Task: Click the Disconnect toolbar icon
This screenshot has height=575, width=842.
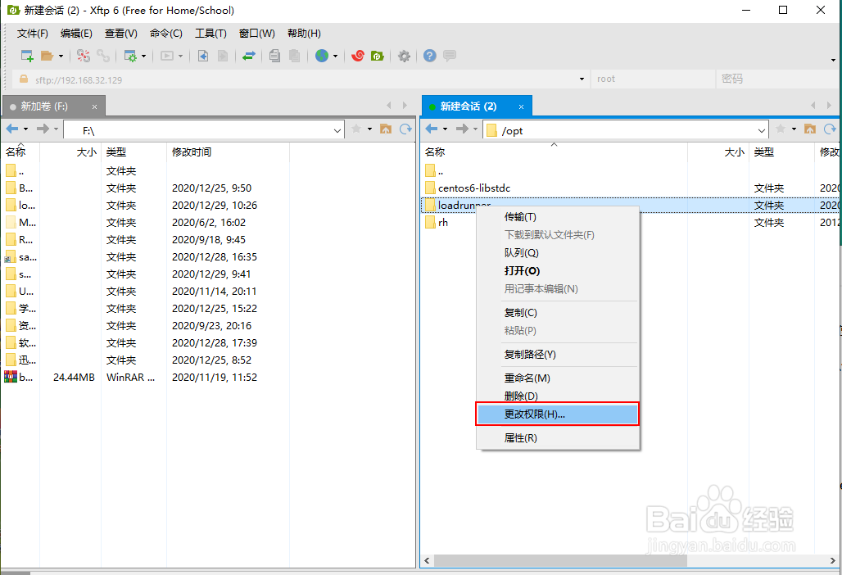Action: (x=84, y=56)
